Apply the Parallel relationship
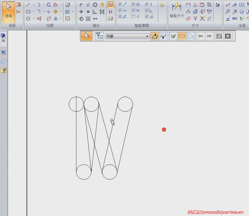249x216 pixels. (88, 5)
